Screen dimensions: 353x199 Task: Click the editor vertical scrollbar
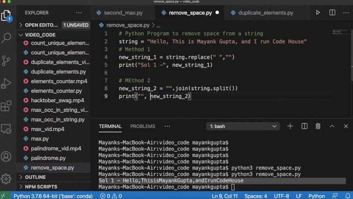[351, 55]
